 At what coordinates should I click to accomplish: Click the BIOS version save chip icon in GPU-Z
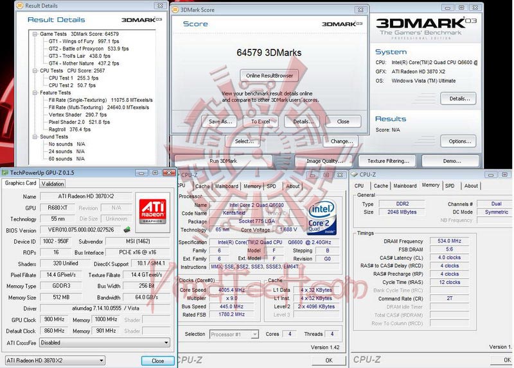127,230
